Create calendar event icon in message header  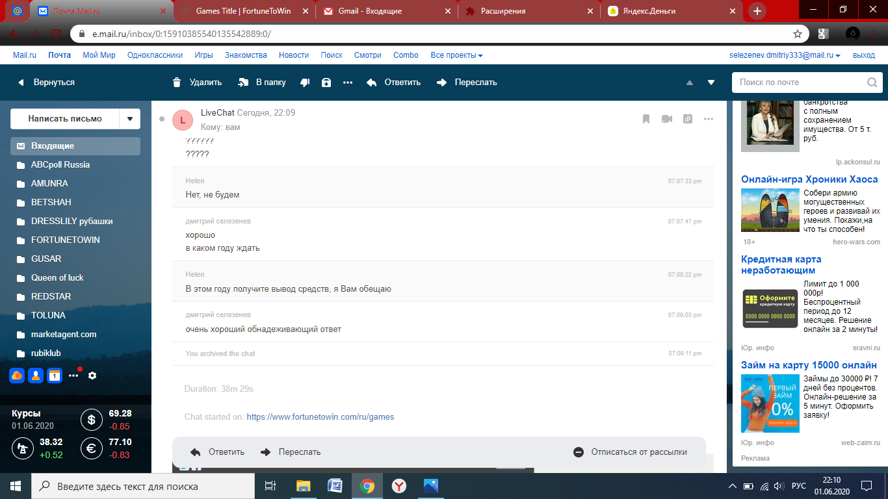tap(688, 119)
